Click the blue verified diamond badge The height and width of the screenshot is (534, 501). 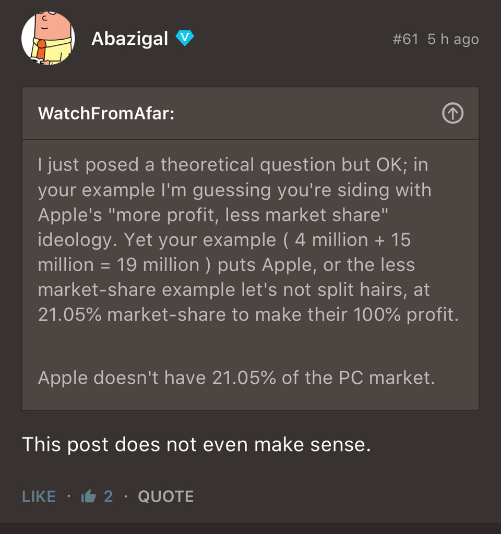(x=185, y=38)
